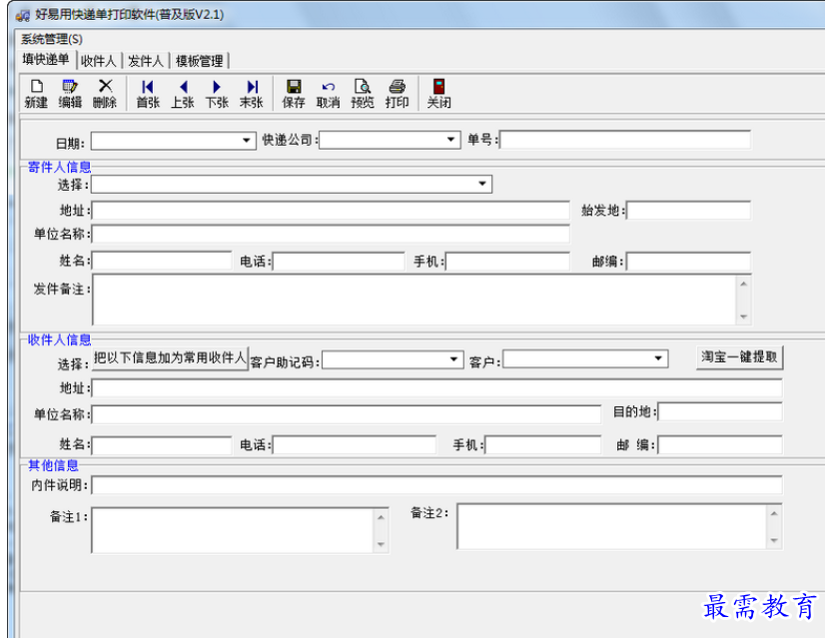This screenshot has width=825, height=638.
Task: Click up arrow of 备注2 scrollbar
Action: tap(774, 514)
